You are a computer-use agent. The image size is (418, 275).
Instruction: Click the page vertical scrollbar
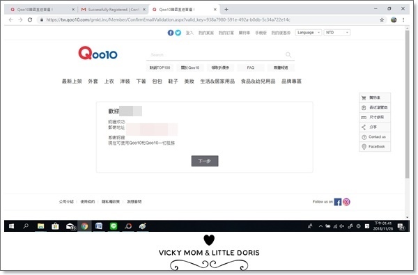[407, 104]
